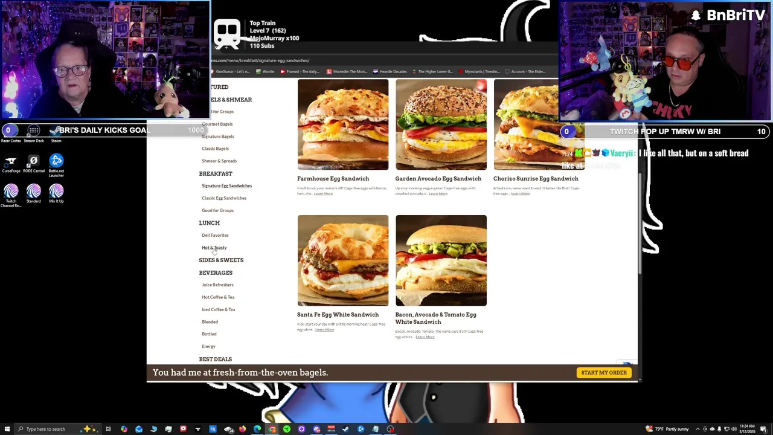This screenshot has width=773, height=435.
Task: Open the Moviedle bookmark
Action: pos(347,71)
